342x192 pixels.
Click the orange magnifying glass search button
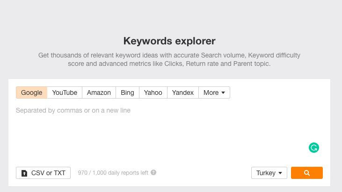306,173
